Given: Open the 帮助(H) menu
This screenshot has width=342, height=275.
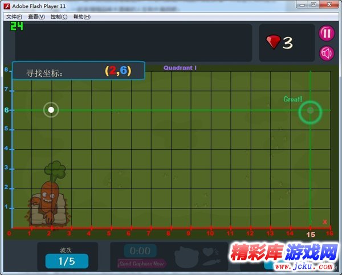Looking at the screenshot, I should [82, 17].
